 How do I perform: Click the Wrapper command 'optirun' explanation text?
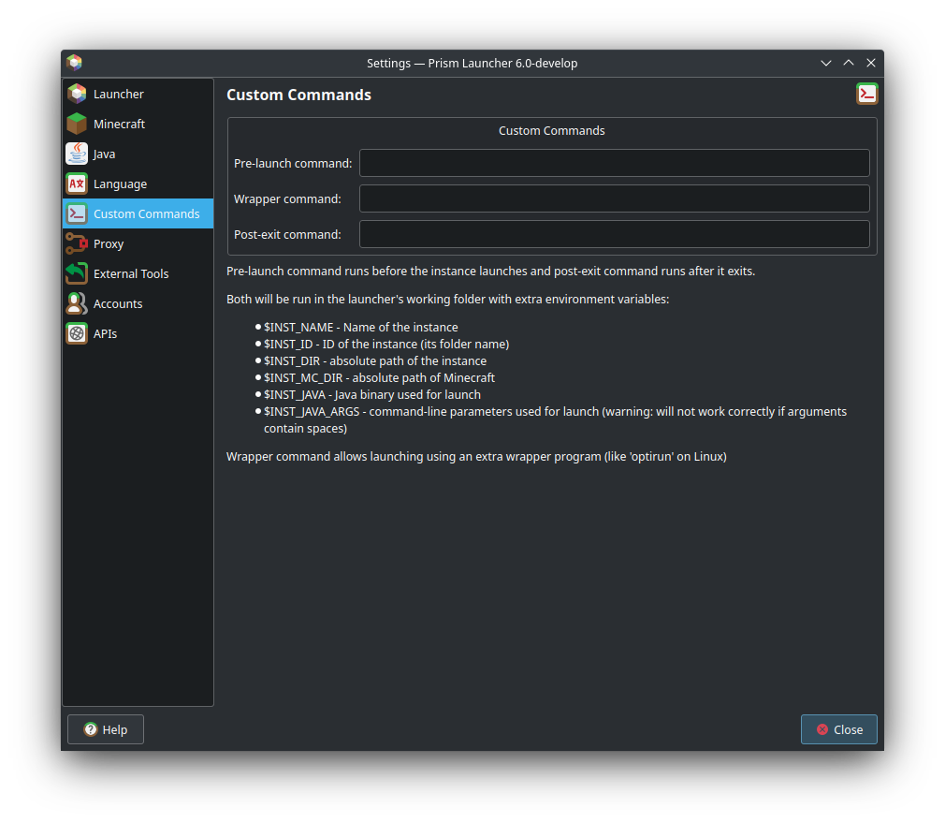pos(477,456)
